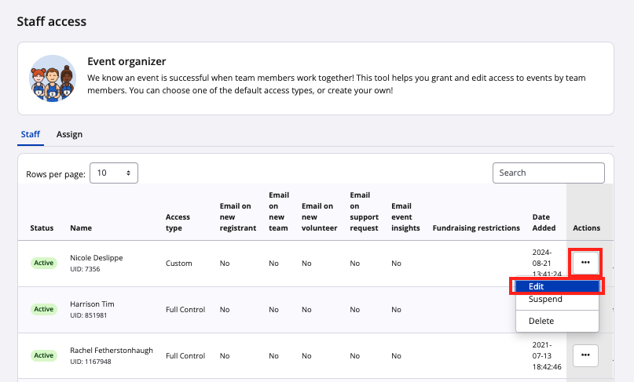Switch to the Staff tab

click(x=31, y=134)
